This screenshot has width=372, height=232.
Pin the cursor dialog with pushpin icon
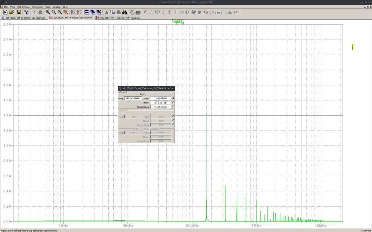coord(124,88)
